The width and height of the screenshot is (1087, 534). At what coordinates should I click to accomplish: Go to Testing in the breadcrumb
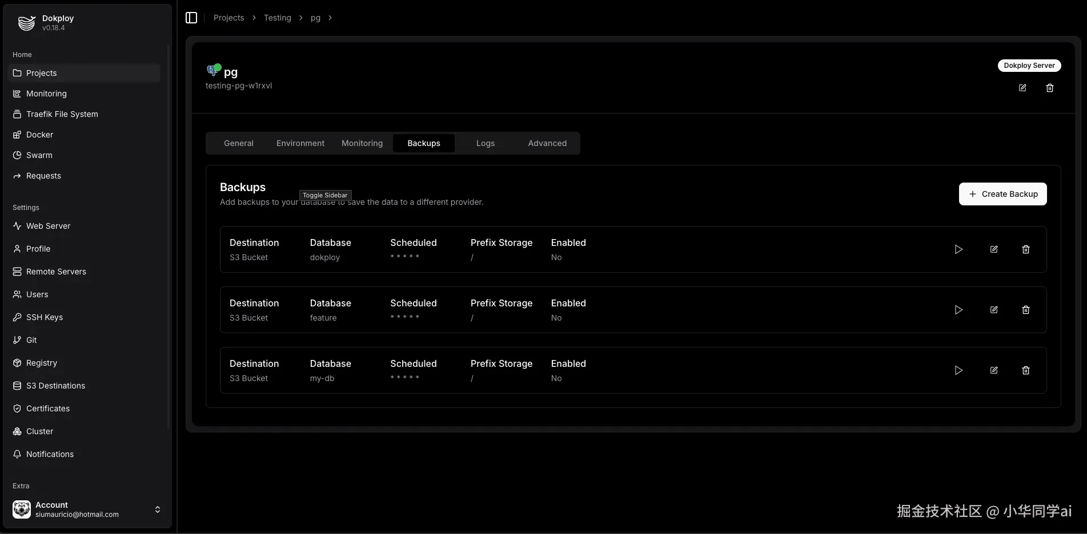click(x=278, y=18)
